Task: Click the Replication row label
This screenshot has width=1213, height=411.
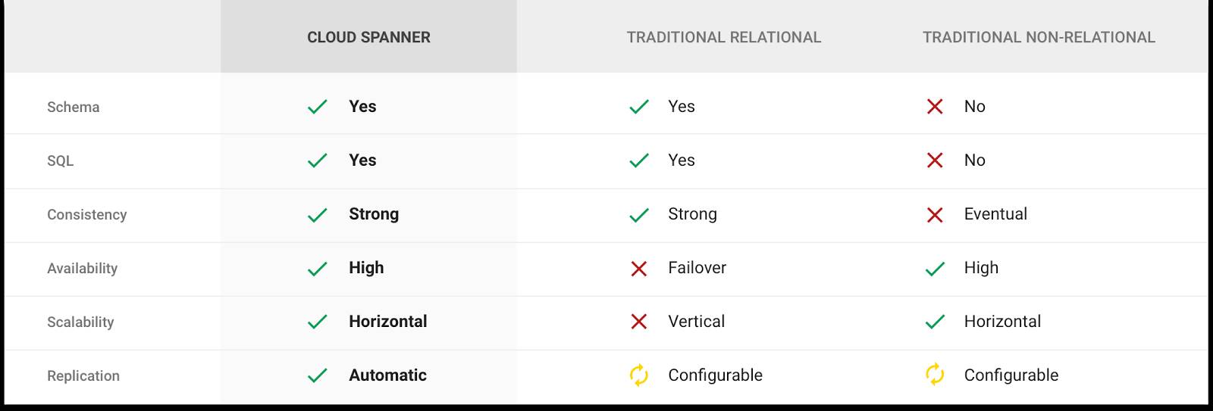Action: [83, 376]
